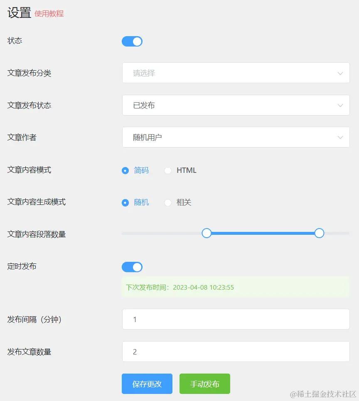
Task: Expand the 文章作者 dropdown showing 随机用户
Action: (x=236, y=137)
